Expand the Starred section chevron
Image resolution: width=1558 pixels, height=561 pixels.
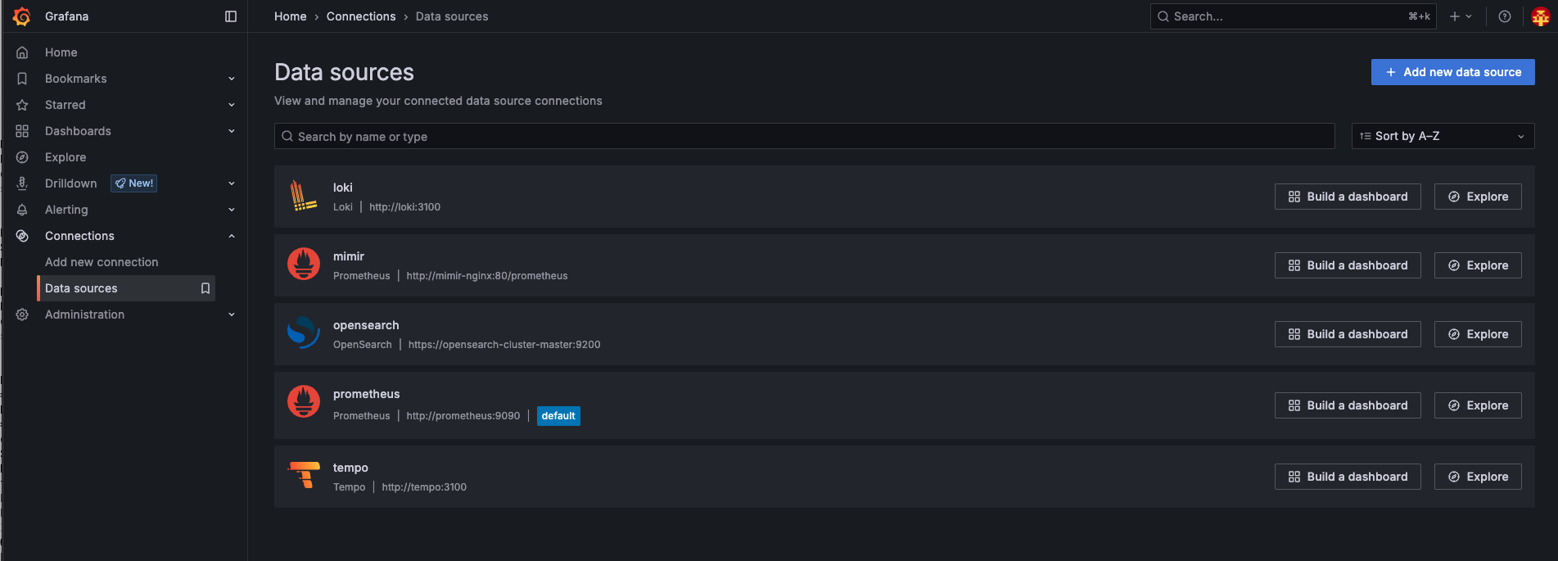[232, 105]
